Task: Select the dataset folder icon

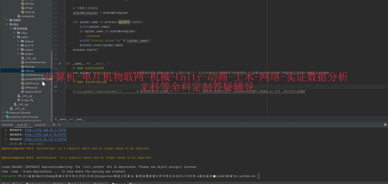Action: (x=22, y=41)
